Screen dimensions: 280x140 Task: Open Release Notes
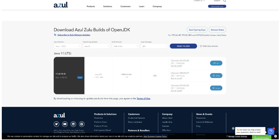(x=217, y=30)
